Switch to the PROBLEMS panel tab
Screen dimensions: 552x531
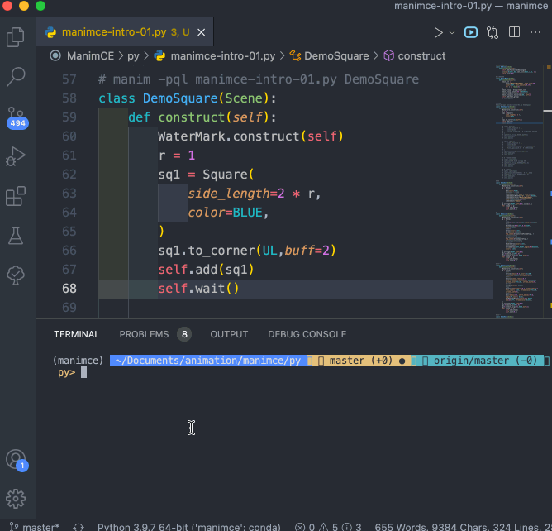pos(143,334)
